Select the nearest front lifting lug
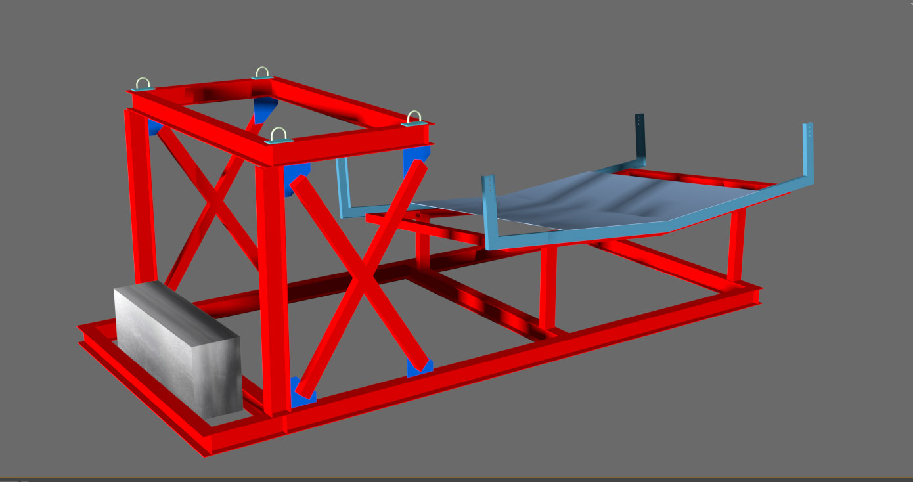This screenshot has width=913, height=482. [x=279, y=136]
